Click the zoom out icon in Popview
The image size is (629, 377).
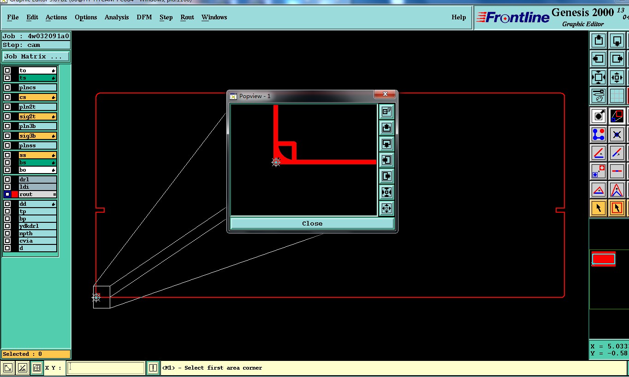386,208
